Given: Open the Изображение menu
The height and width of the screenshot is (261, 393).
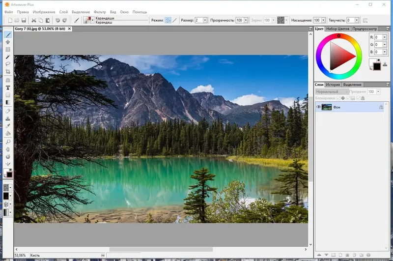Looking at the screenshot, I should click(x=44, y=12).
